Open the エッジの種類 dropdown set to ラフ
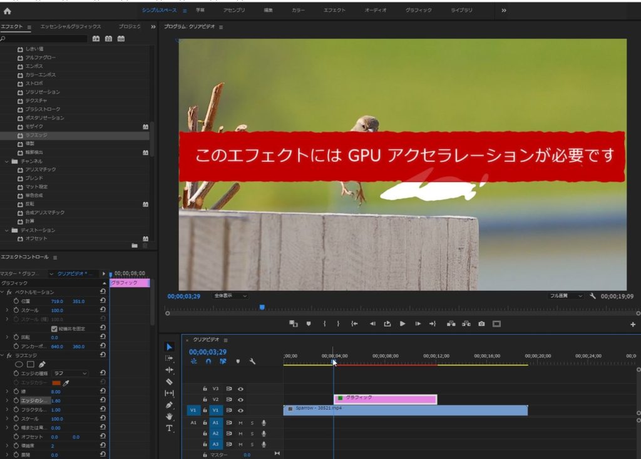641x459 pixels. [70, 373]
